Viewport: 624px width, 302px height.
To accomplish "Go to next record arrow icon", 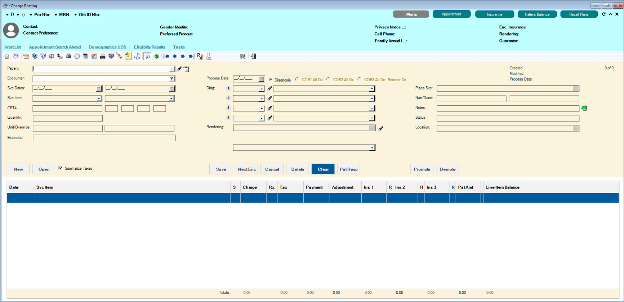I will (183, 56).
